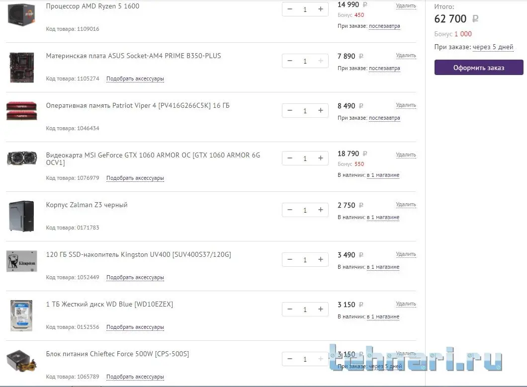527x387 pixels.
Task: Delete the Zalman Z3 case from cart
Action: (406, 204)
